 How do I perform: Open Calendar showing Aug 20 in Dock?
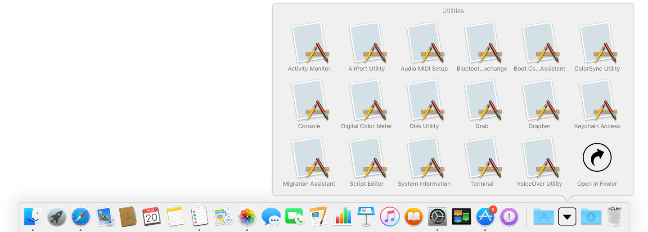[x=152, y=217]
